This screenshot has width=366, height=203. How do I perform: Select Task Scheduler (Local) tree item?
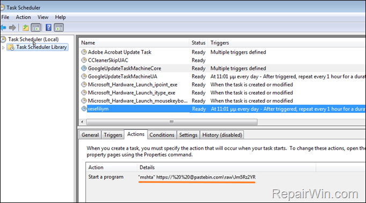[x=33, y=39]
